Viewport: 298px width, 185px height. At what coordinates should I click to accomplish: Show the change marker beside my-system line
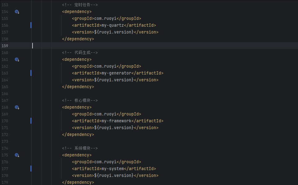click(x=31, y=169)
